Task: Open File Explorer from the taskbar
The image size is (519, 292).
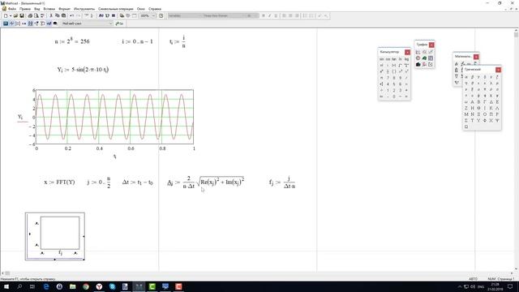Action: pyautogui.click(x=72, y=286)
